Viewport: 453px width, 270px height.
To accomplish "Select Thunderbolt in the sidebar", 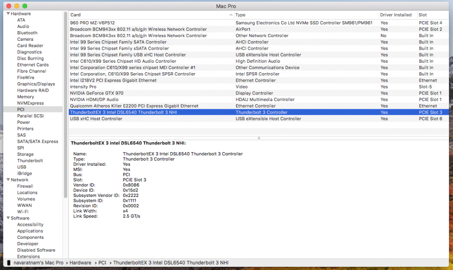I will 30,161.
